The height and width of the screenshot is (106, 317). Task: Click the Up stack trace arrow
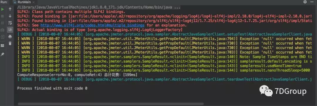10,9
